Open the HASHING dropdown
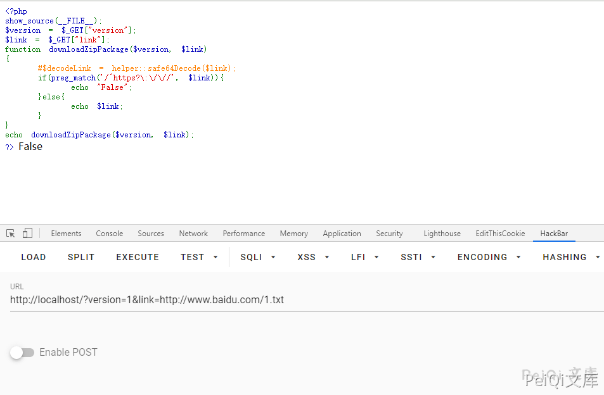604x395 pixels. [x=571, y=258]
